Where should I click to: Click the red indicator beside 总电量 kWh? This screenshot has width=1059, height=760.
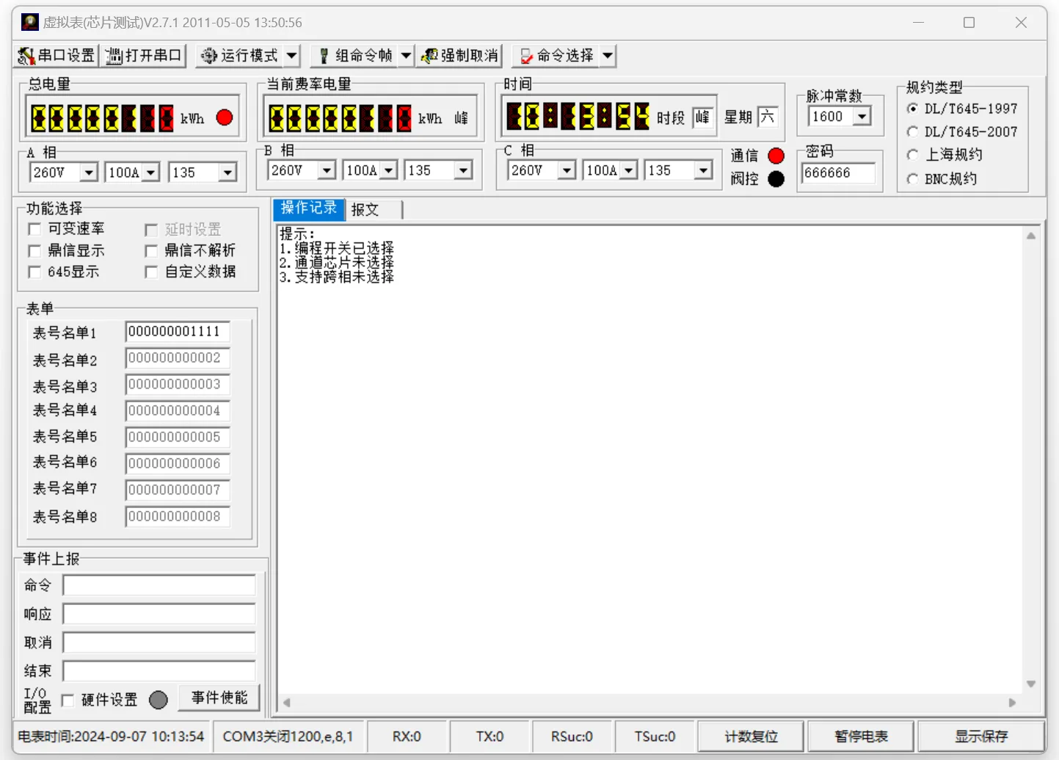pyautogui.click(x=225, y=117)
